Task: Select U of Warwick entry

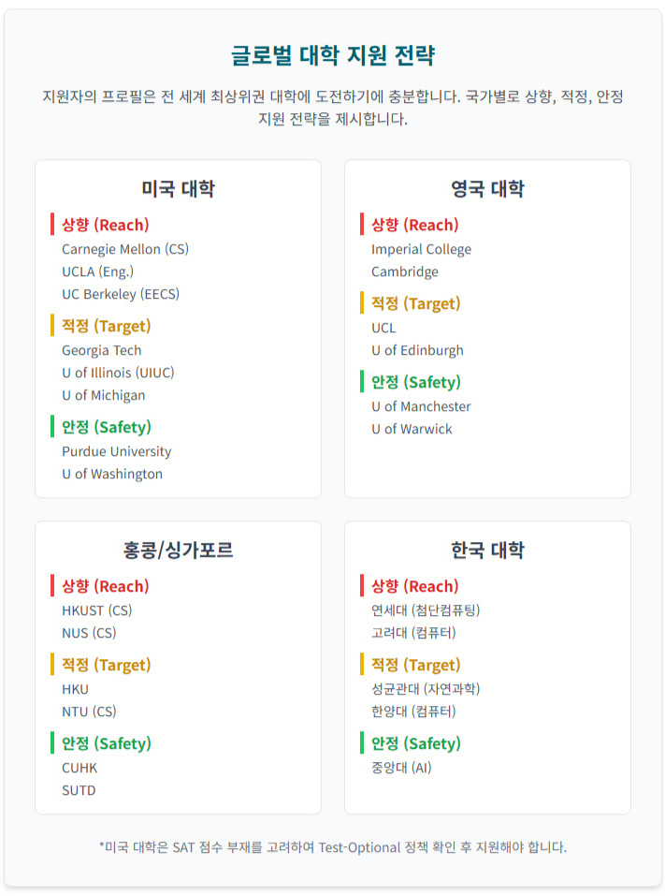Action: coord(412,429)
